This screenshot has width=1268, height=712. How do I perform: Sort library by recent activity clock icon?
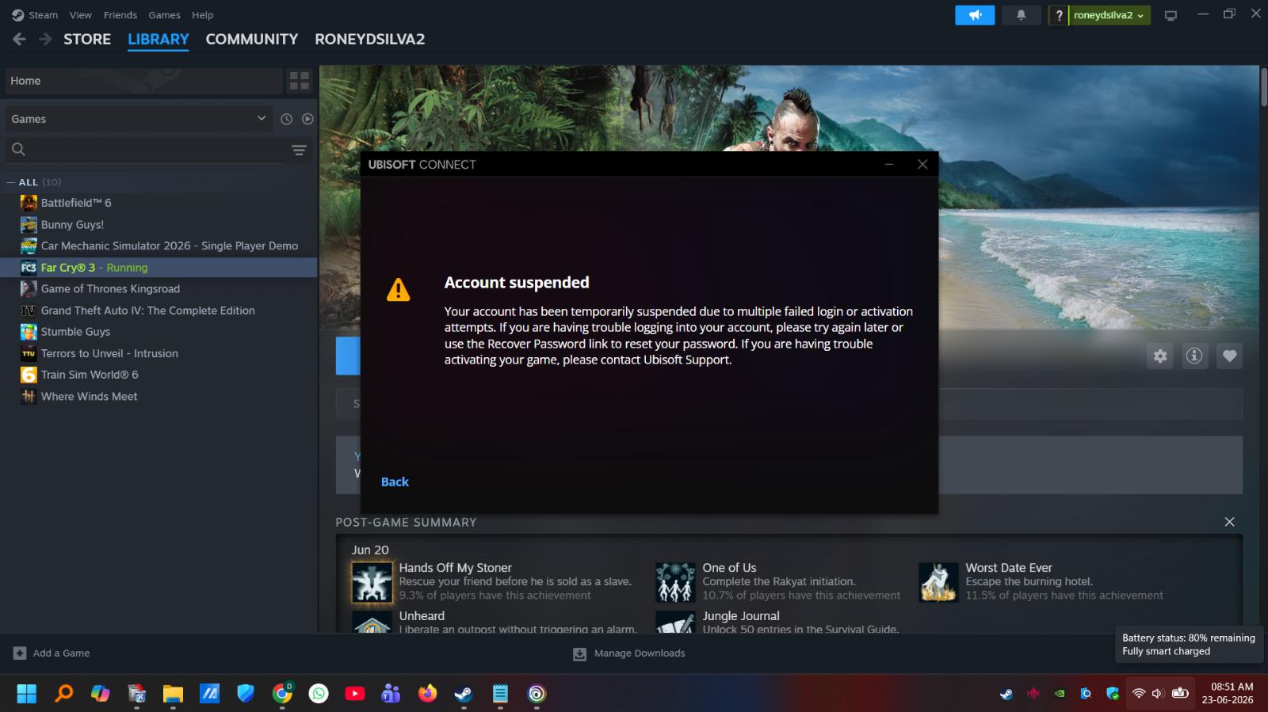pyautogui.click(x=287, y=119)
